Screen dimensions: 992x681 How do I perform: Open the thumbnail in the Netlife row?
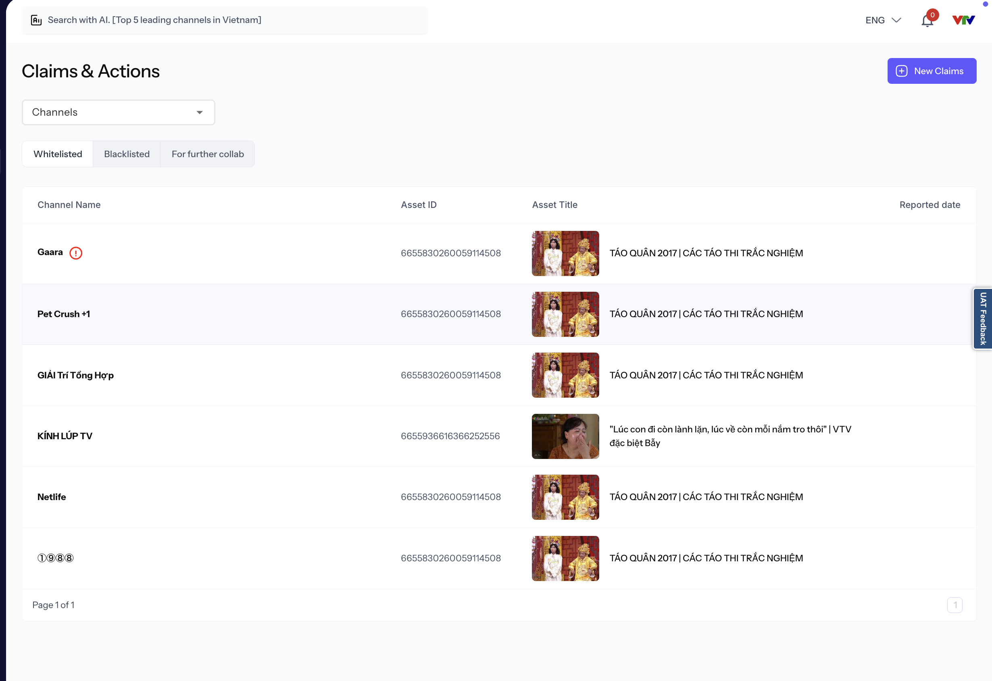(565, 497)
